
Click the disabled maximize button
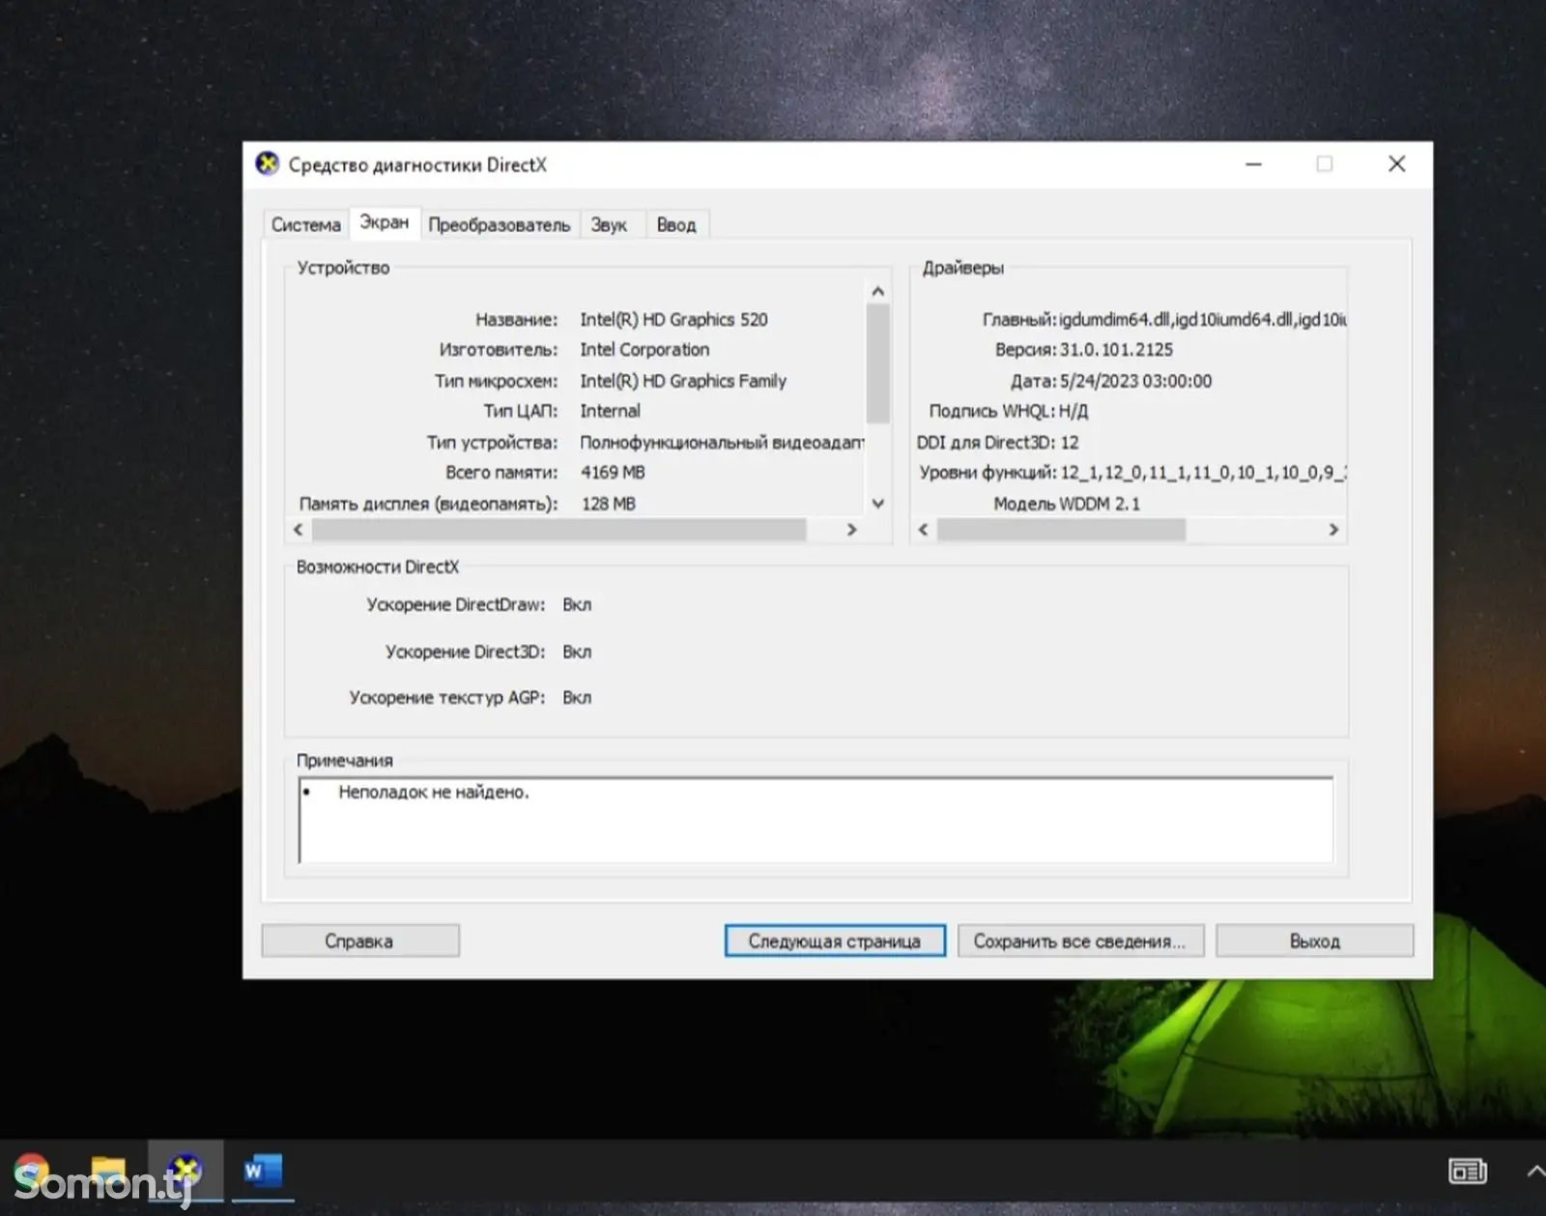[x=1325, y=164]
